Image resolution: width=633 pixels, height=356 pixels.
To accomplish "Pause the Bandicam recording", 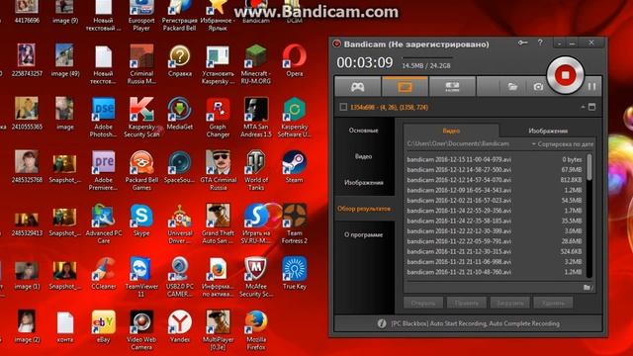I will pyautogui.click(x=591, y=86).
